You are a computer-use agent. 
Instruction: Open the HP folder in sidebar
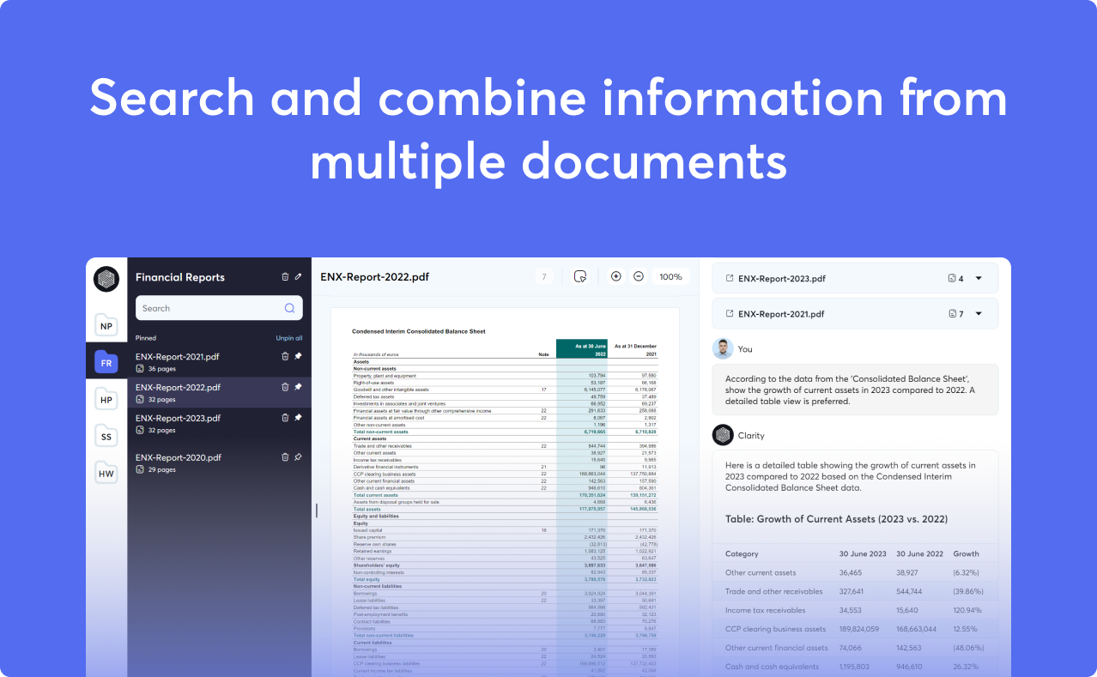(106, 399)
